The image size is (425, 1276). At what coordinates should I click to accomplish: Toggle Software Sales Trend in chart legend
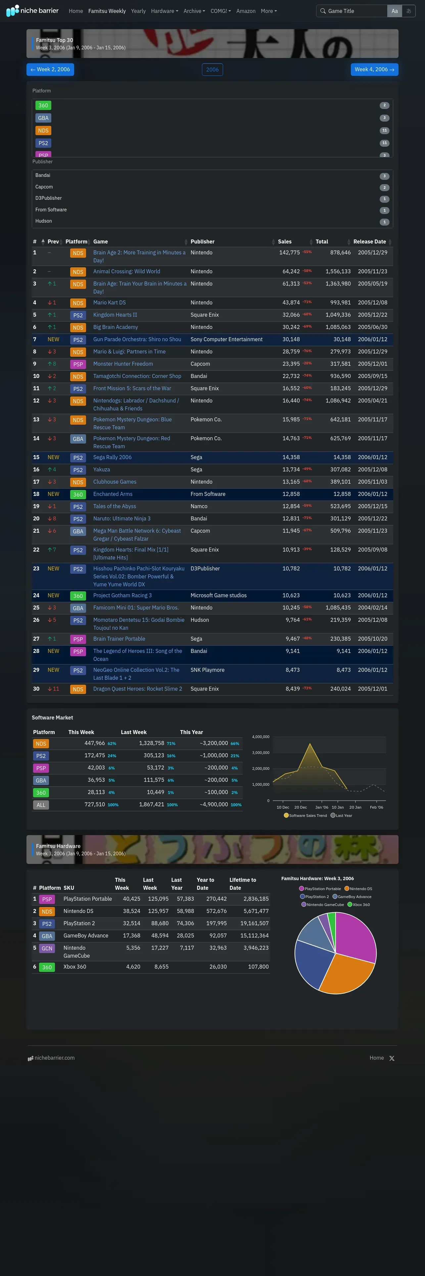pyautogui.click(x=305, y=815)
